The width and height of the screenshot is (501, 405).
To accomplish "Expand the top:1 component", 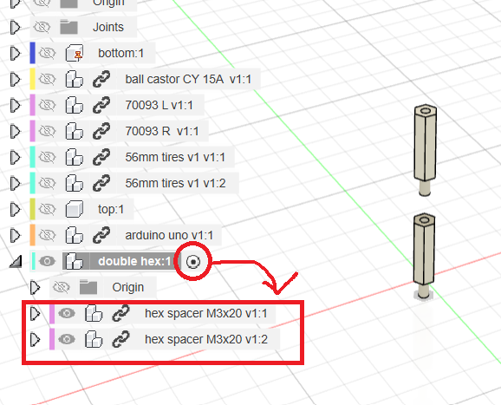I will 15,209.
